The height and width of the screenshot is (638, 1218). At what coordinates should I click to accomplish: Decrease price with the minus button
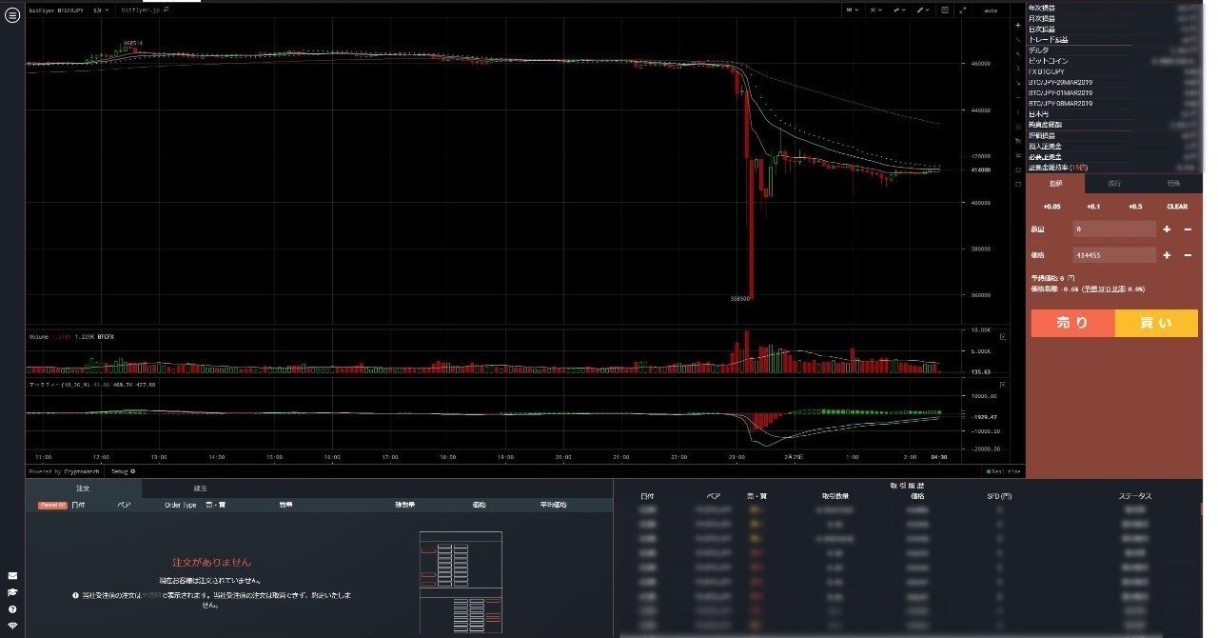coord(1188,254)
